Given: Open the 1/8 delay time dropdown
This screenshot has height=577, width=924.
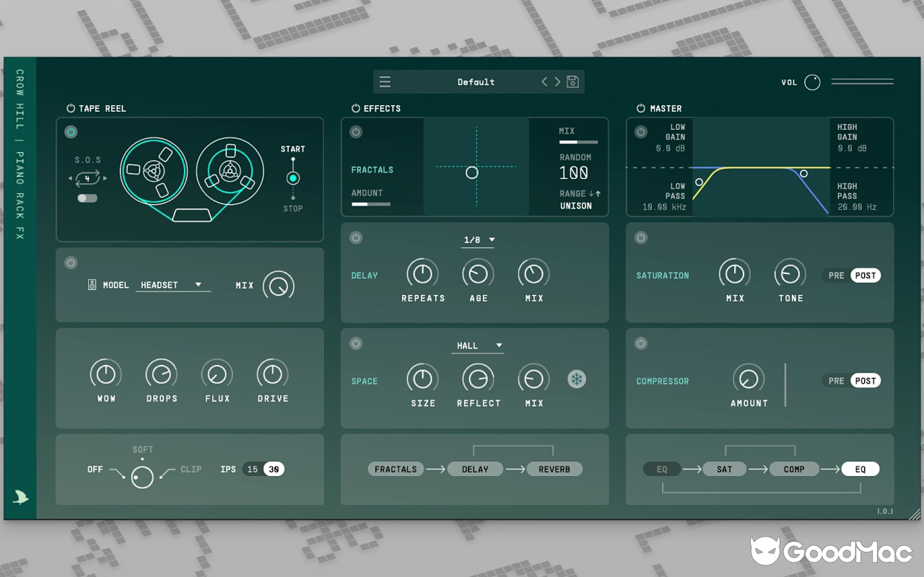Looking at the screenshot, I should pos(478,240).
